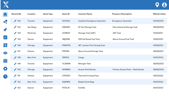Edit record 146 with pencil icon
Viewport: 169px width, 102px height.
(x=15, y=45)
